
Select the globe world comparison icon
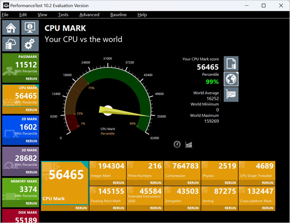pos(231,79)
